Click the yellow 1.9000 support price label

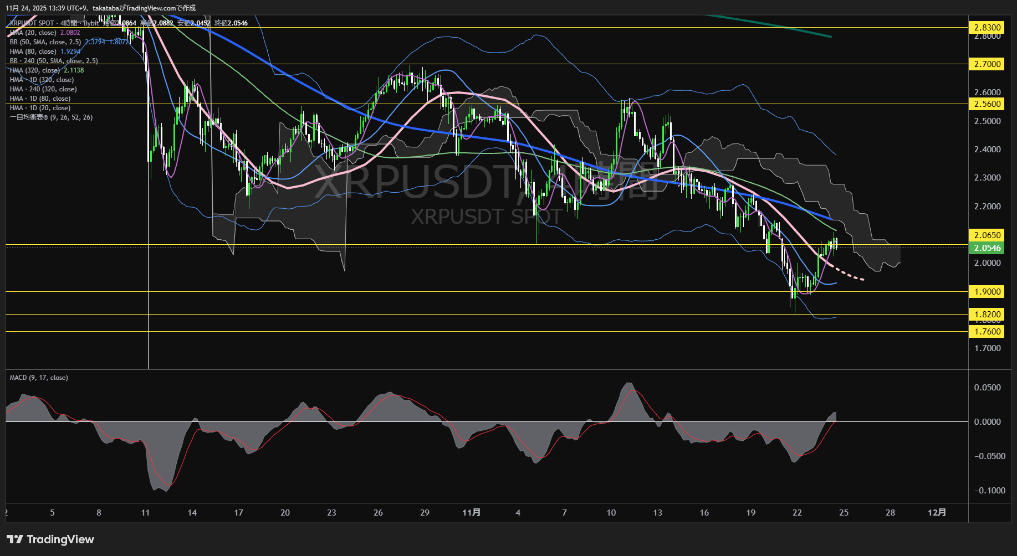987,292
